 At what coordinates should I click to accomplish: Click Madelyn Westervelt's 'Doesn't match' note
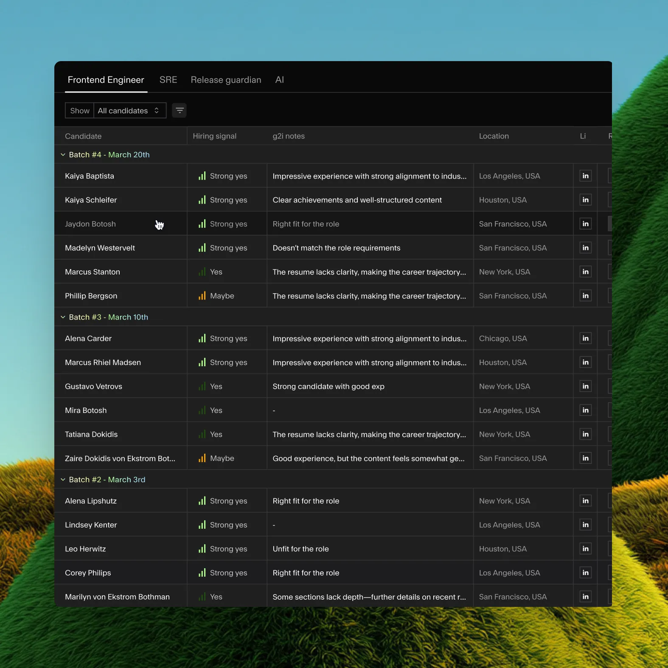(337, 248)
